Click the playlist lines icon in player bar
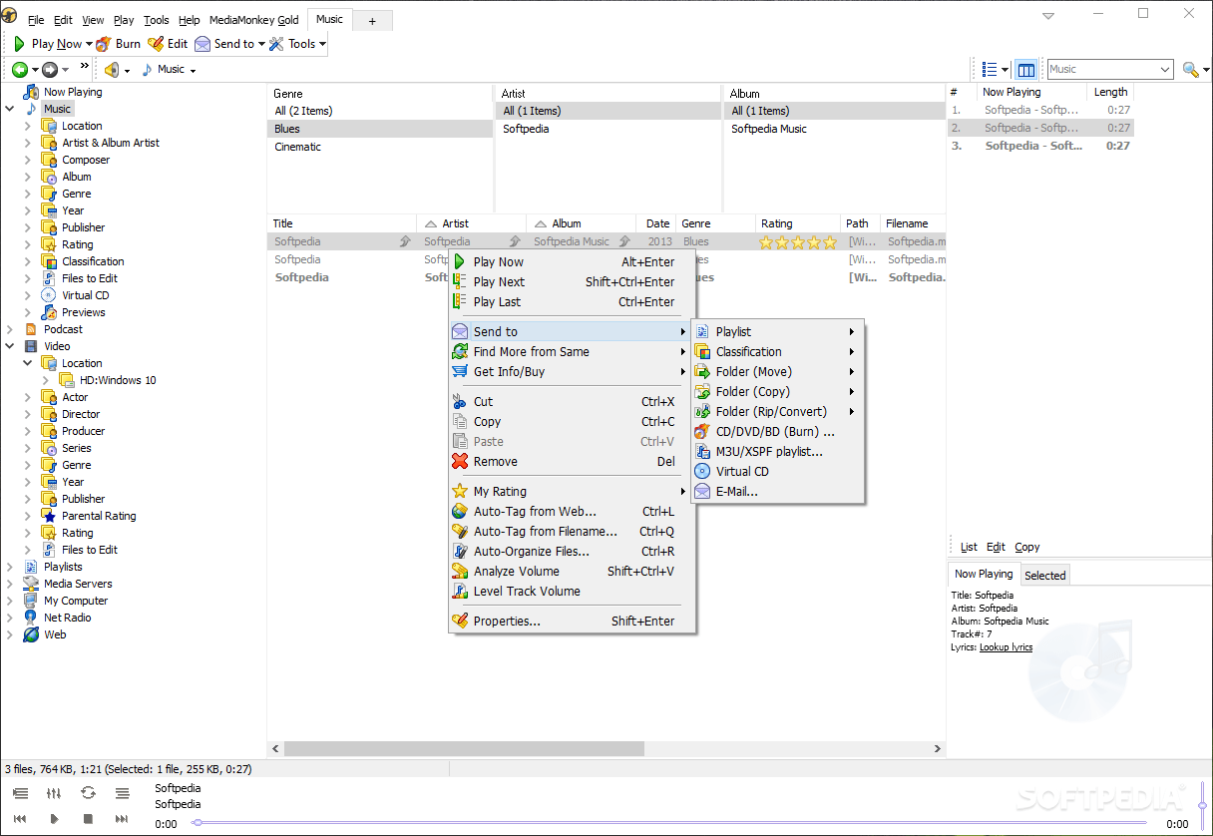This screenshot has width=1213, height=836. (122, 793)
